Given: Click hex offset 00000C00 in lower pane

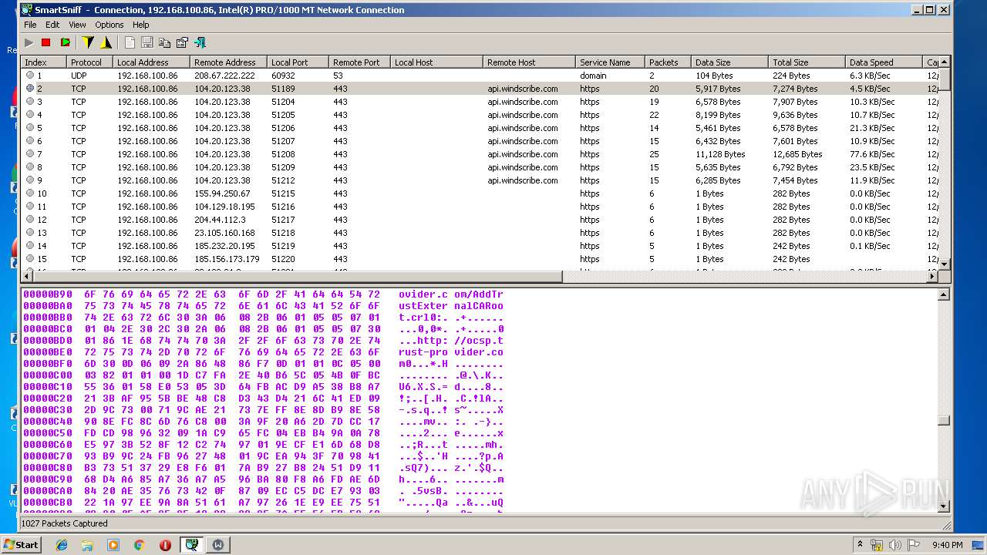Looking at the screenshot, I should [48, 375].
